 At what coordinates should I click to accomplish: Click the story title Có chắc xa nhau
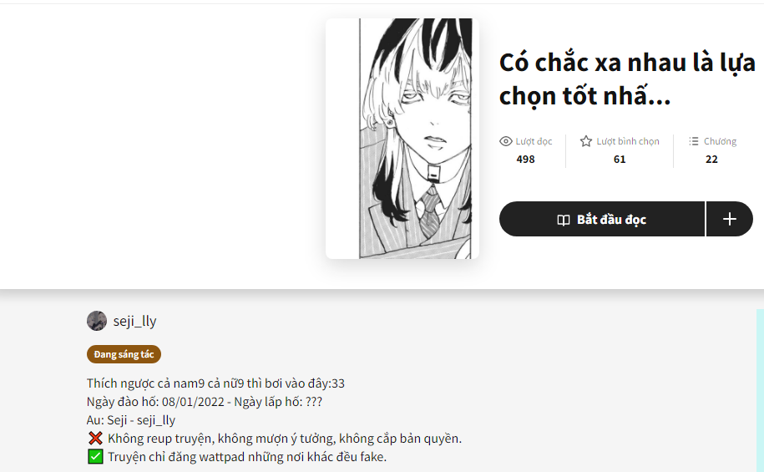[628, 79]
